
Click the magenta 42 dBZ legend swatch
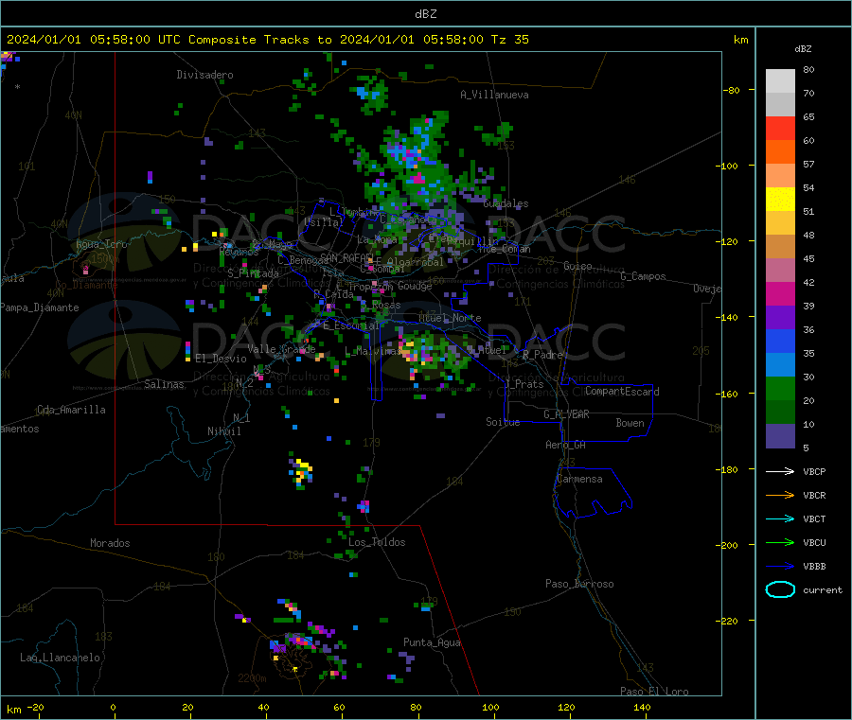[x=780, y=293]
